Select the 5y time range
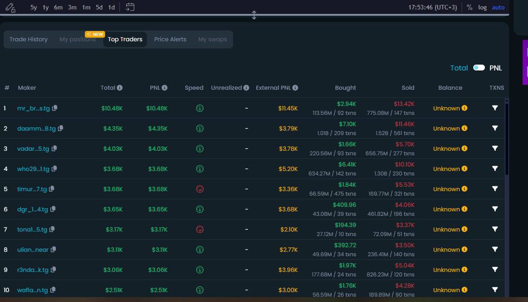Viewport: 528px width, 302px height. [x=34, y=7]
